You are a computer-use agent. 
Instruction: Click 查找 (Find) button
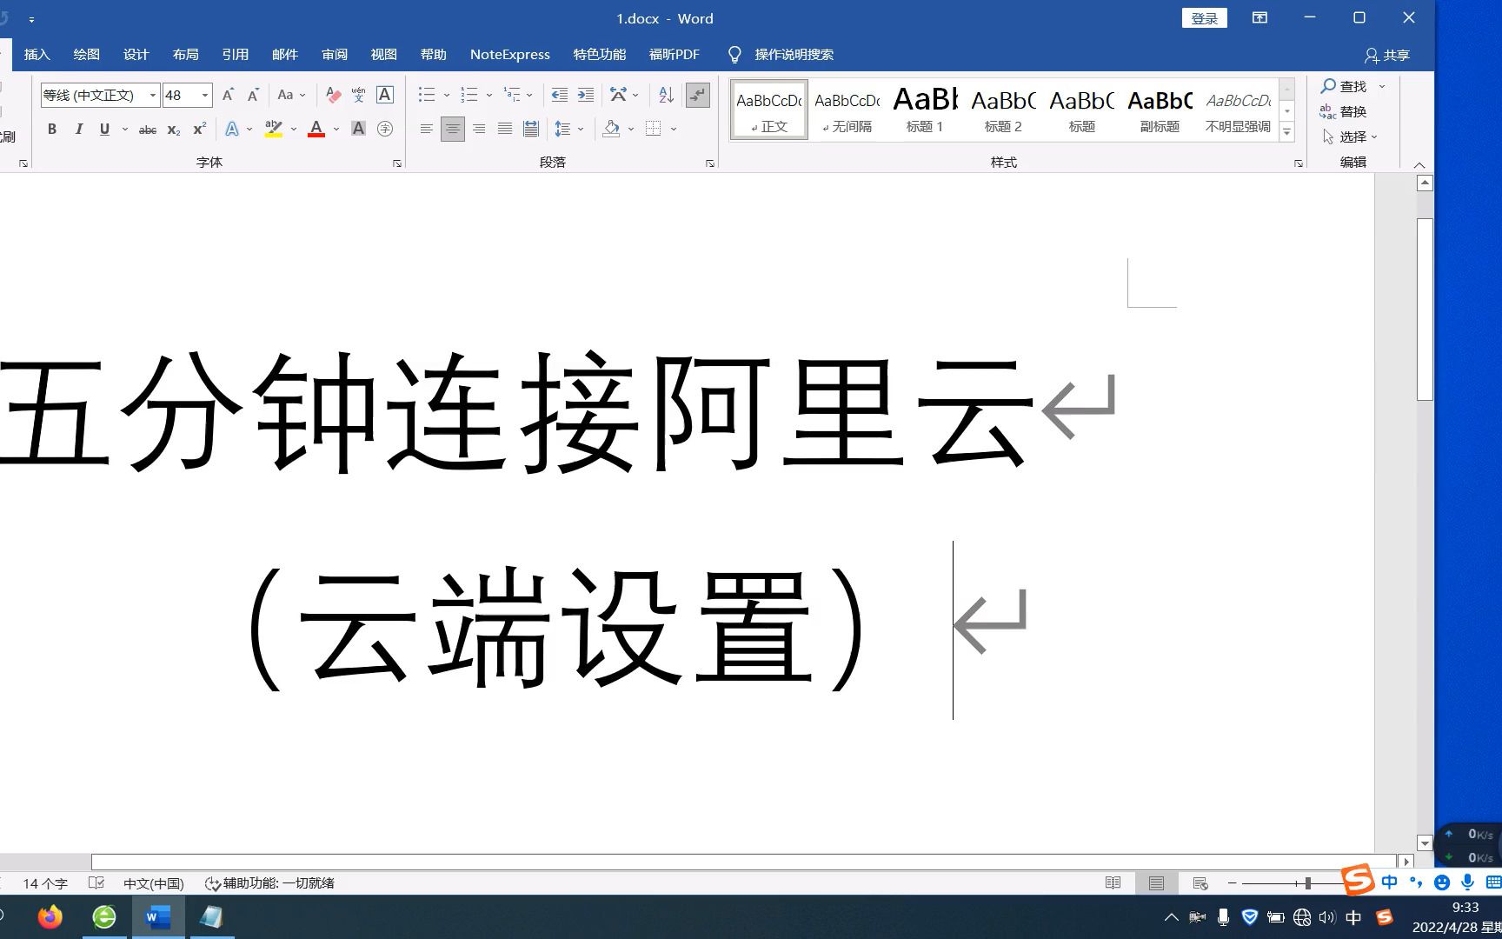1345,86
